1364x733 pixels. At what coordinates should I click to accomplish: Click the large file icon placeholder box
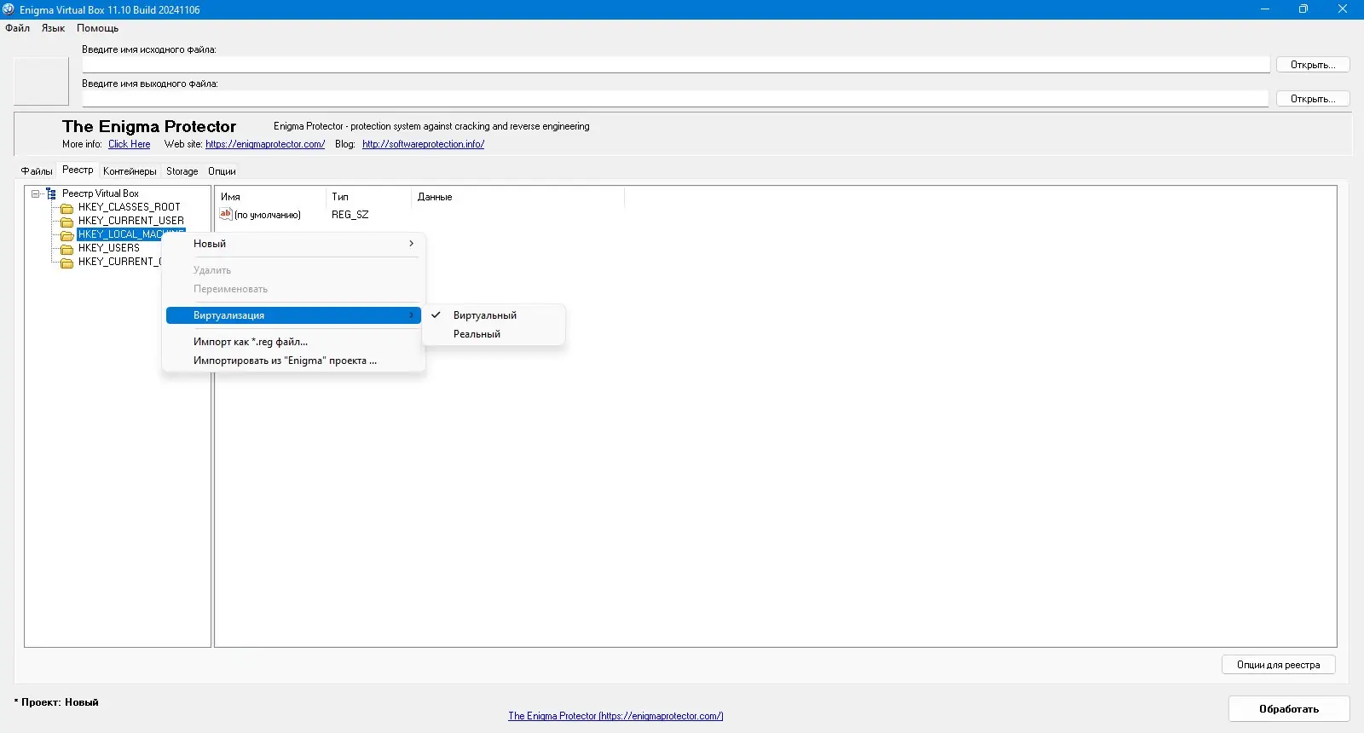41,81
